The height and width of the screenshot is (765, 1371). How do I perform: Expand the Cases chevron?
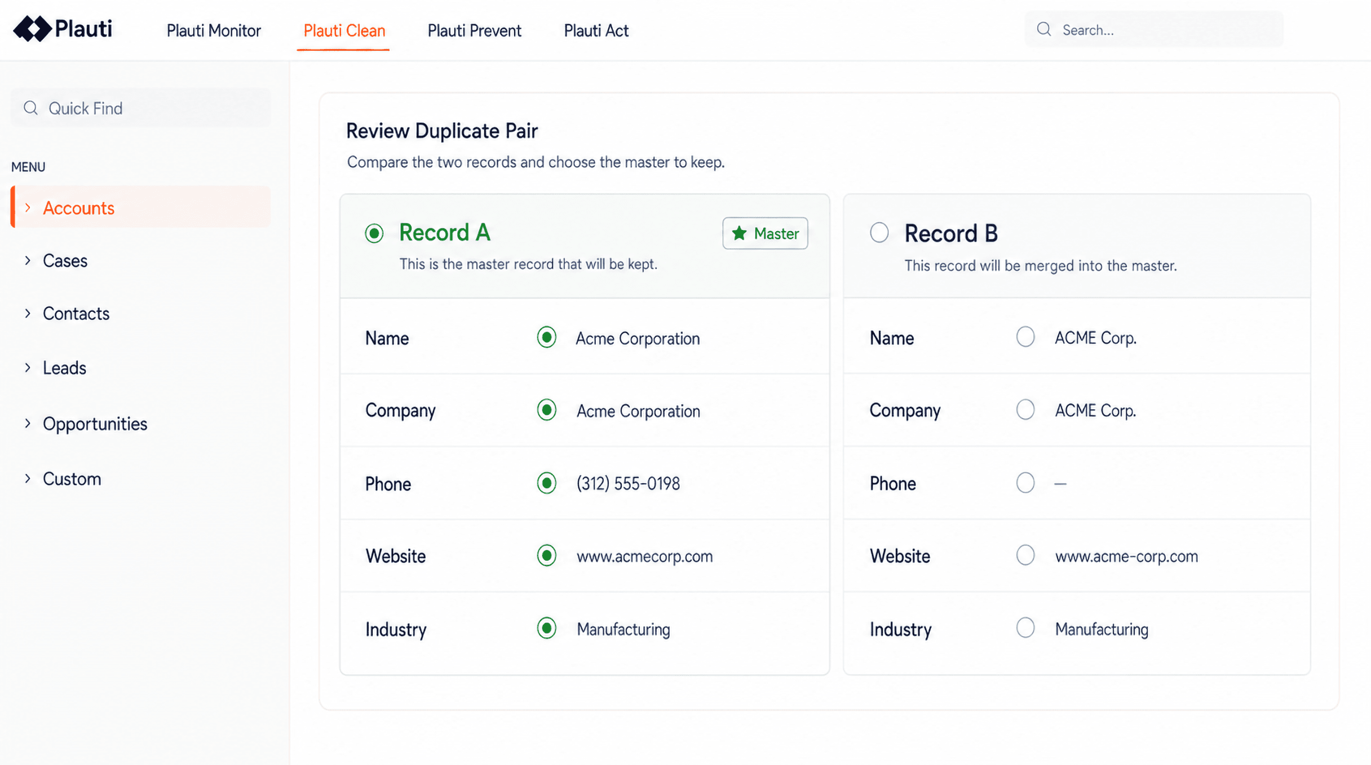coord(28,260)
